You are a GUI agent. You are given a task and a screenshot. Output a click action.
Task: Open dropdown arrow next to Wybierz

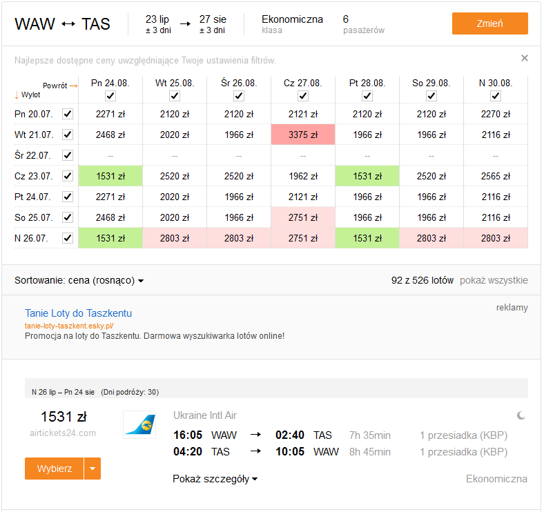tap(93, 469)
